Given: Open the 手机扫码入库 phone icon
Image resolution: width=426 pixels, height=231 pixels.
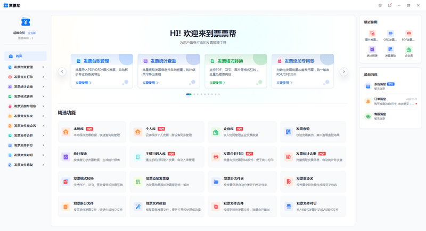Looking at the screenshot, I should tap(138, 157).
